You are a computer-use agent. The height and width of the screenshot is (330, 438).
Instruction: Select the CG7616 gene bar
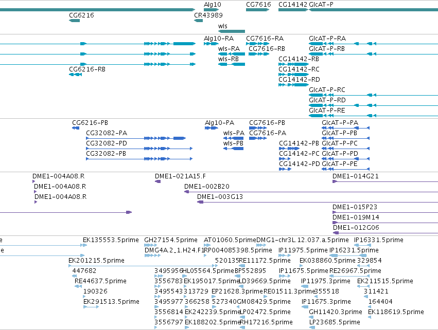[257, 10]
